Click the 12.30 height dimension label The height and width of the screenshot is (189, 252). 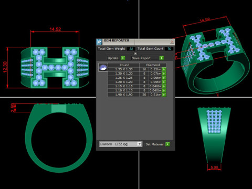(x=5, y=67)
